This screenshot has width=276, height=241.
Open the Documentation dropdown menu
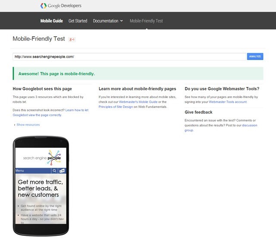pyautogui.click(x=108, y=21)
